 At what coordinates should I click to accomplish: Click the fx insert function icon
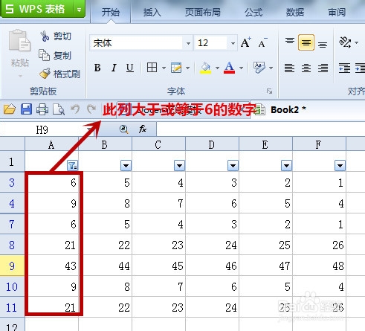click(143, 129)
